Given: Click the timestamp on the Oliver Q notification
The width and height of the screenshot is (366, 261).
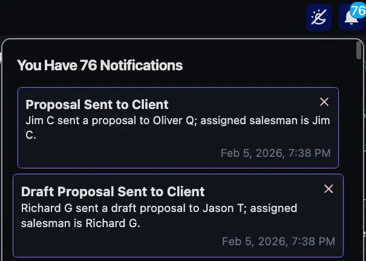Looking at the screenshot, I should tap(276, 153).
